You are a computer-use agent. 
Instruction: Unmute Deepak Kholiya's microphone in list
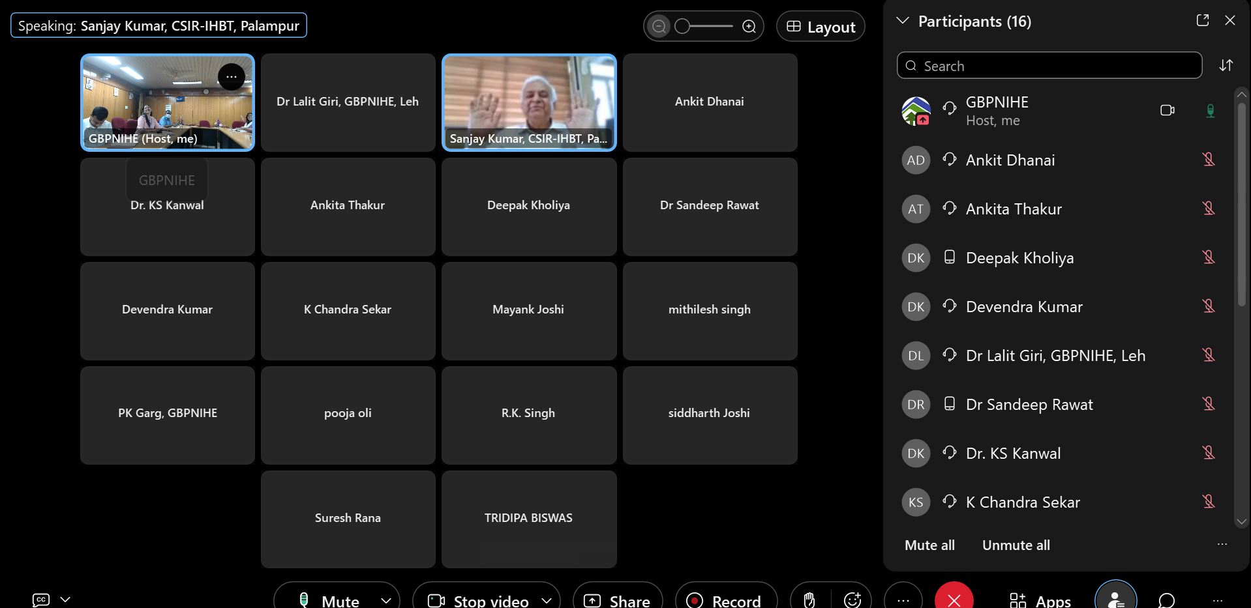pyautogui.click(x=1208, y=257)
